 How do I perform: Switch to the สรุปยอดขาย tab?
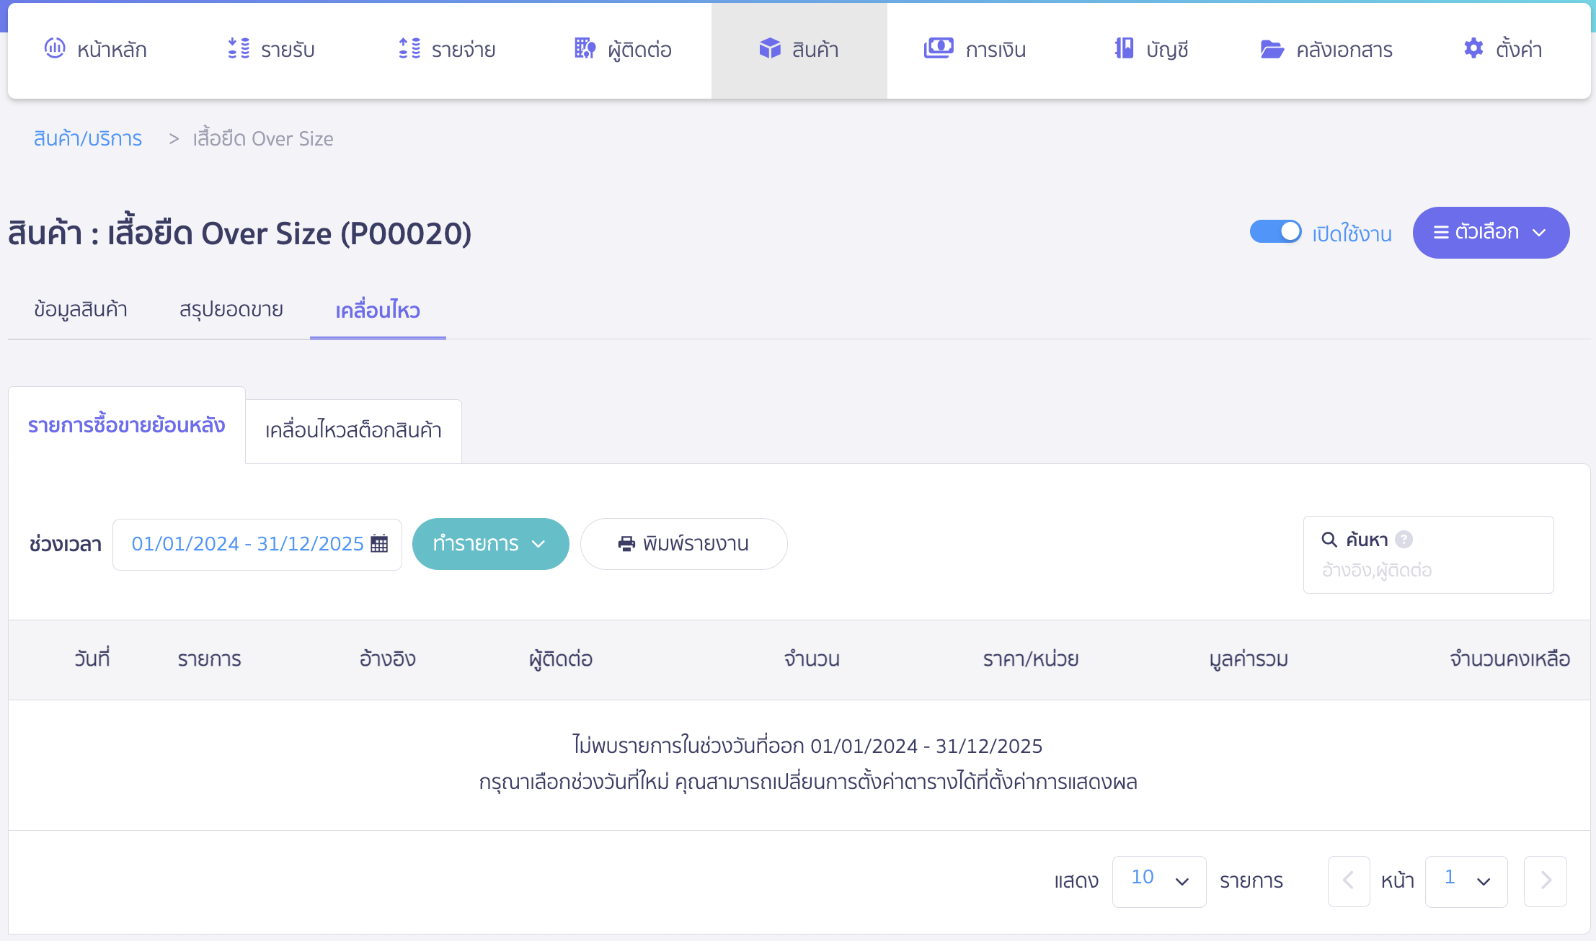[x=231, y=310]
